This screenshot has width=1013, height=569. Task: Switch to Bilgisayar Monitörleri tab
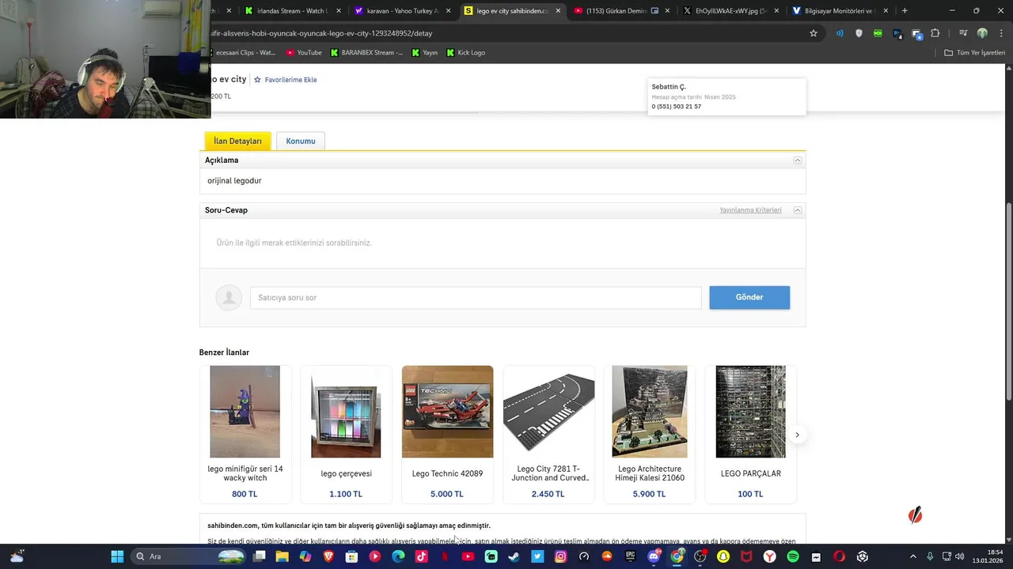pos(839,11)
